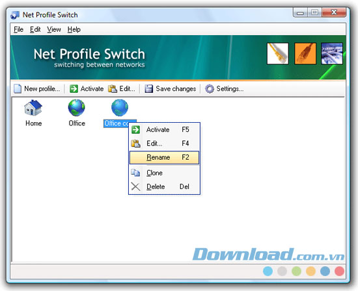Viewport: 358px width, 291px height.
Task: Click the gray status bar dot
Action: tap(282, 272)
